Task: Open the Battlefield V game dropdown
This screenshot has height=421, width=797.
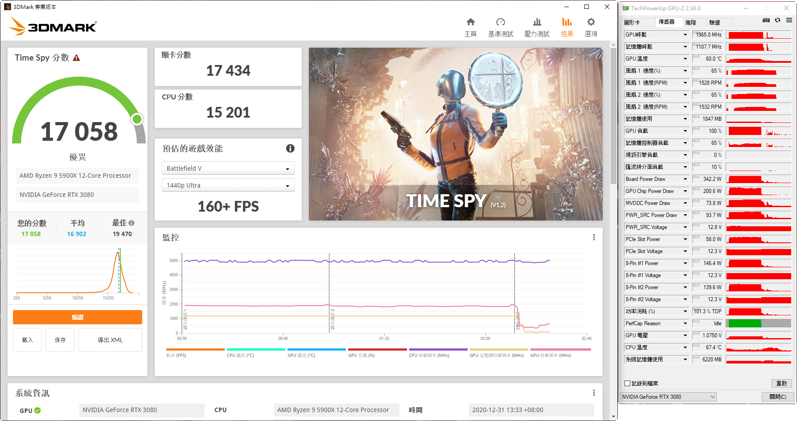Action: (x=228, y=168)
